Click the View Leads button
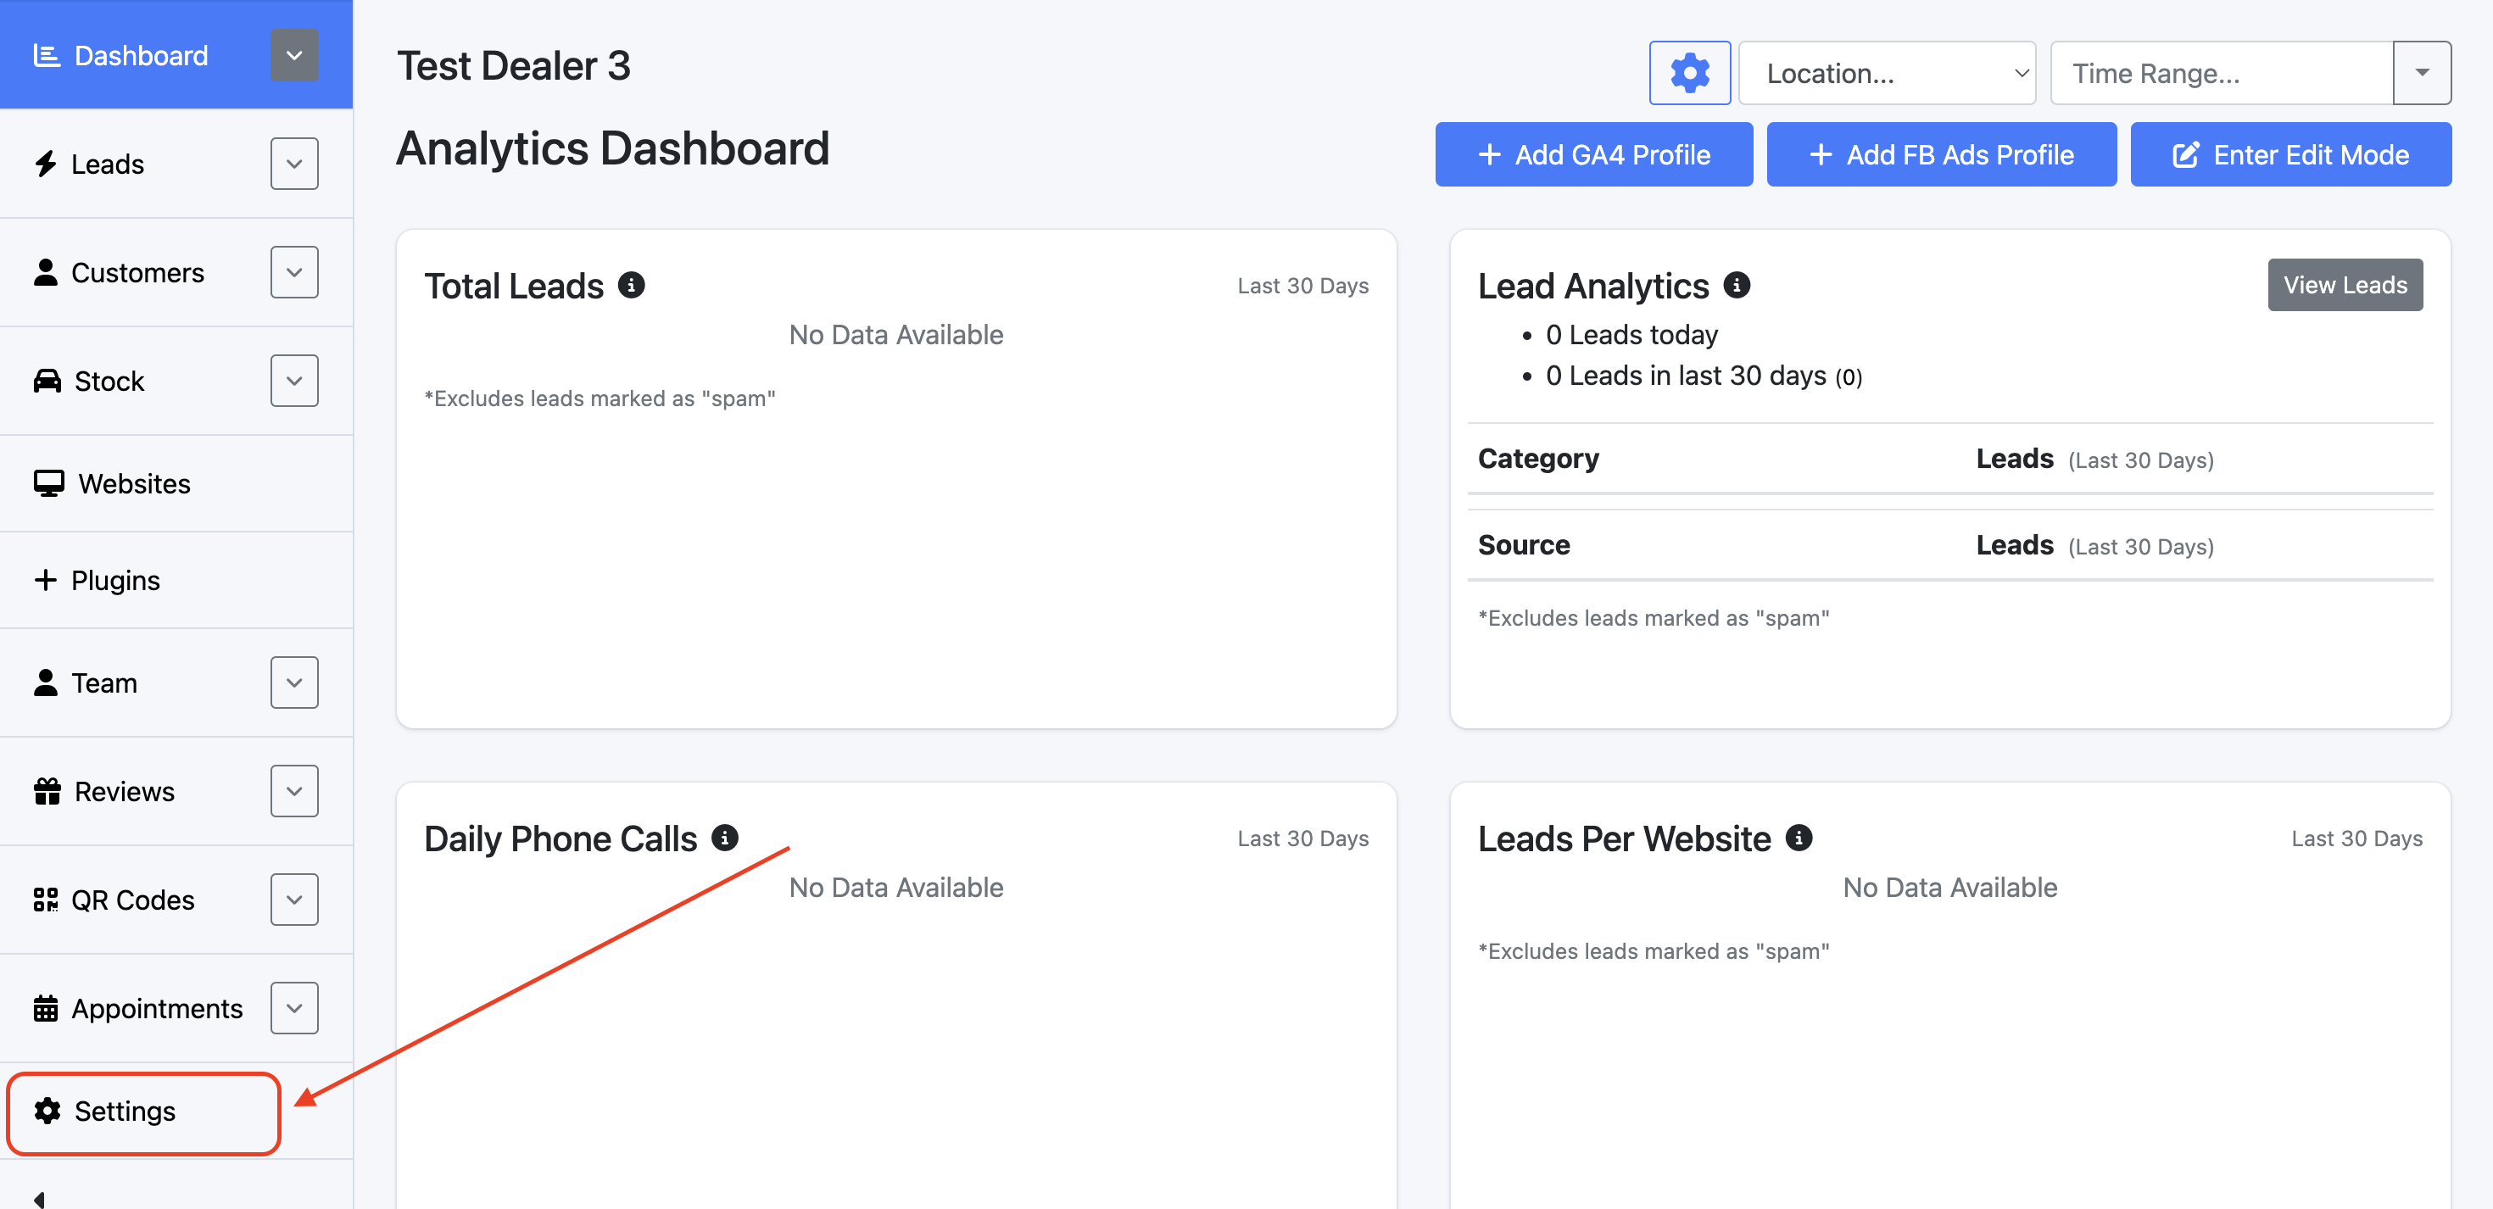The image size is (2493, 1209). tap(2344, 285)
